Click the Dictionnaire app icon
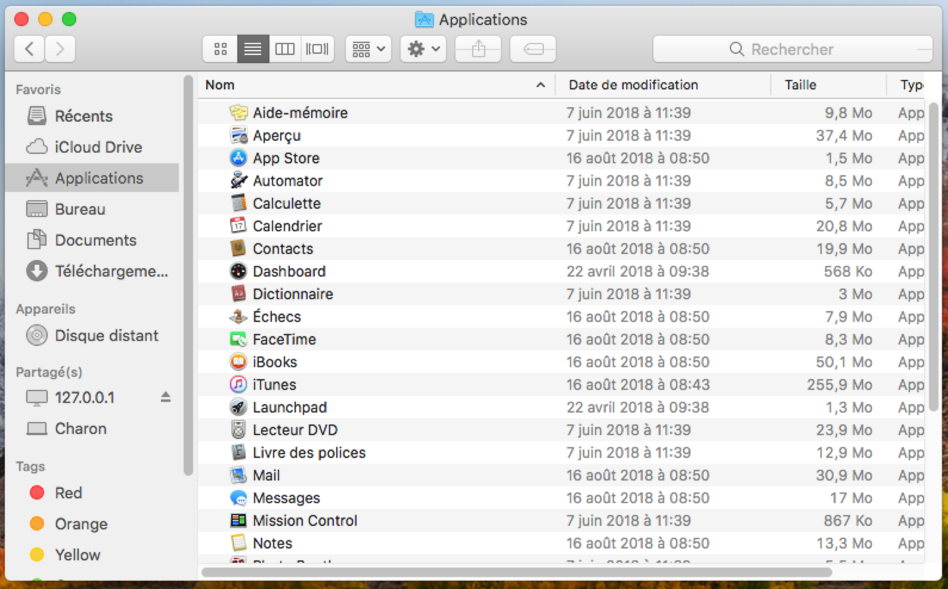Screen dimensions: 948x589 pyautogui.click(x=238, y=294)
